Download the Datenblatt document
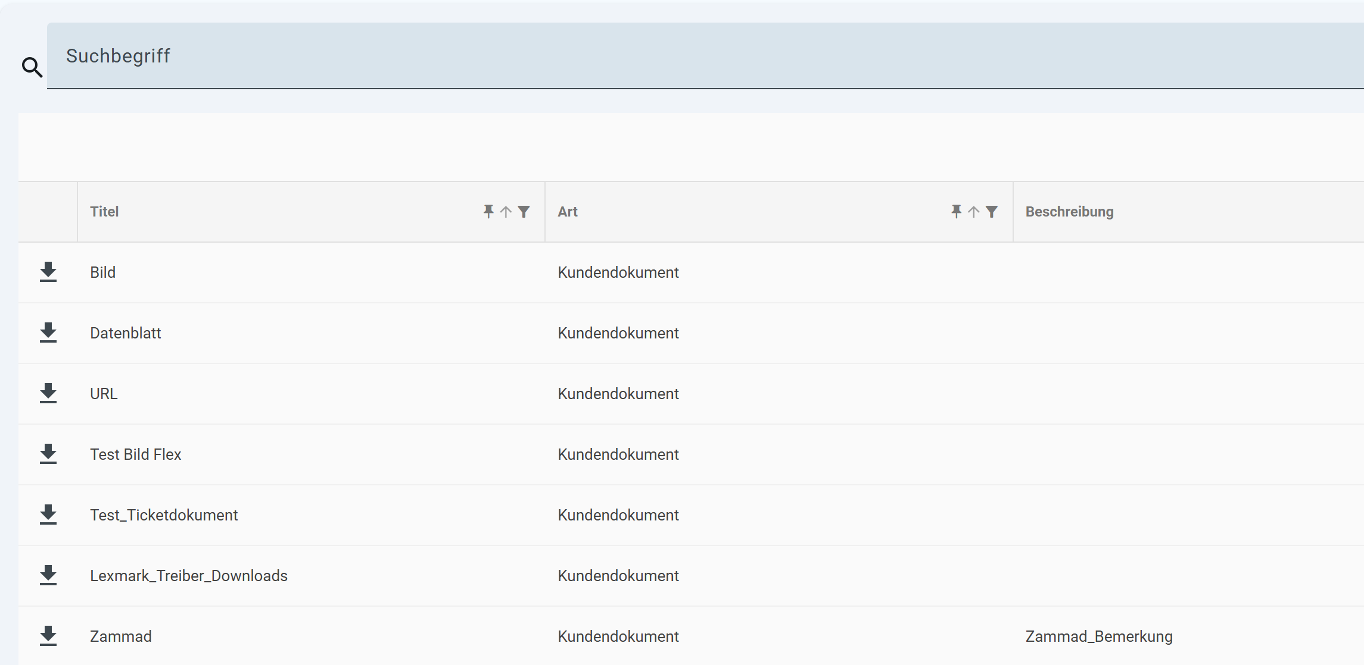Image resolution: width=1364 pixels, height=665 pixels. pos(48,332)
